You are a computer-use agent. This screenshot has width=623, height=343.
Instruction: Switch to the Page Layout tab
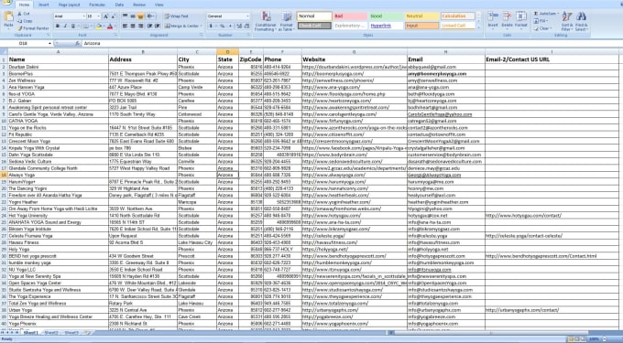(69, 5)
